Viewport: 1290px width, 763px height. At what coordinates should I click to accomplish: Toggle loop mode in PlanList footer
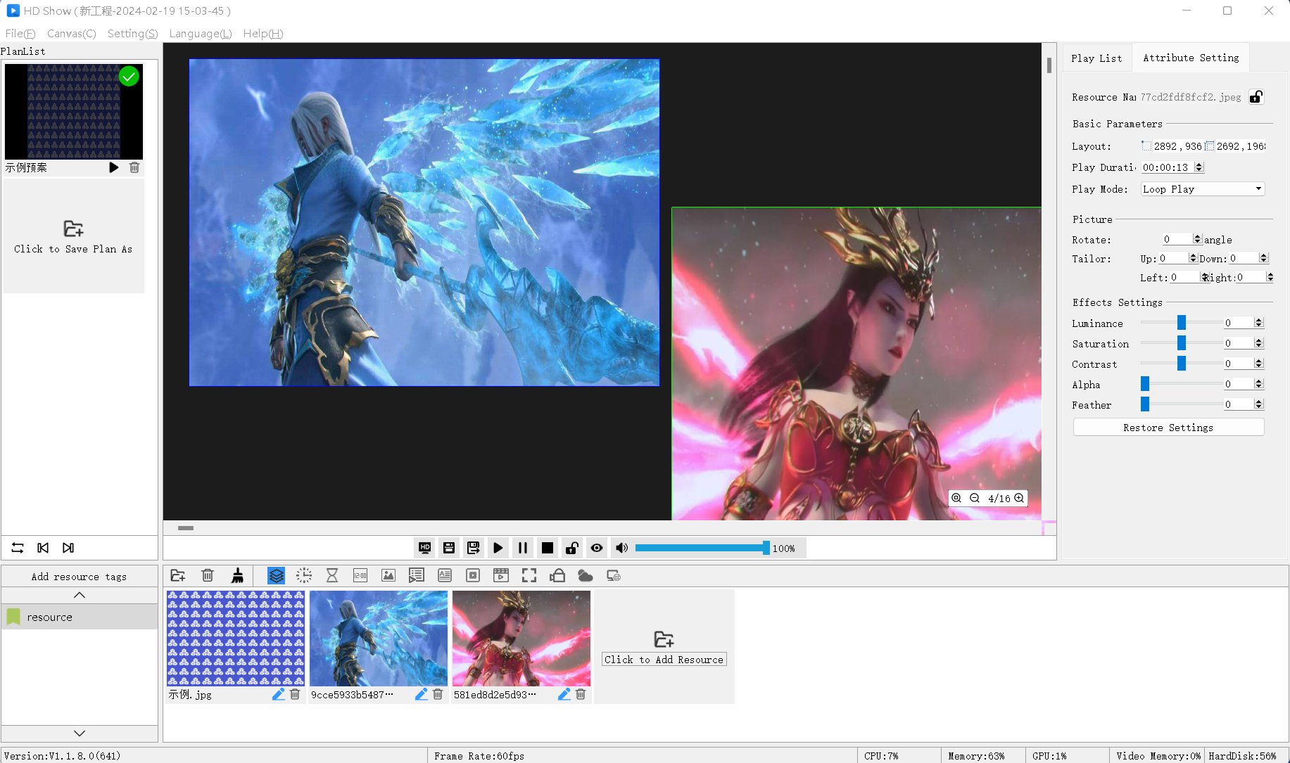pos(18,548)
